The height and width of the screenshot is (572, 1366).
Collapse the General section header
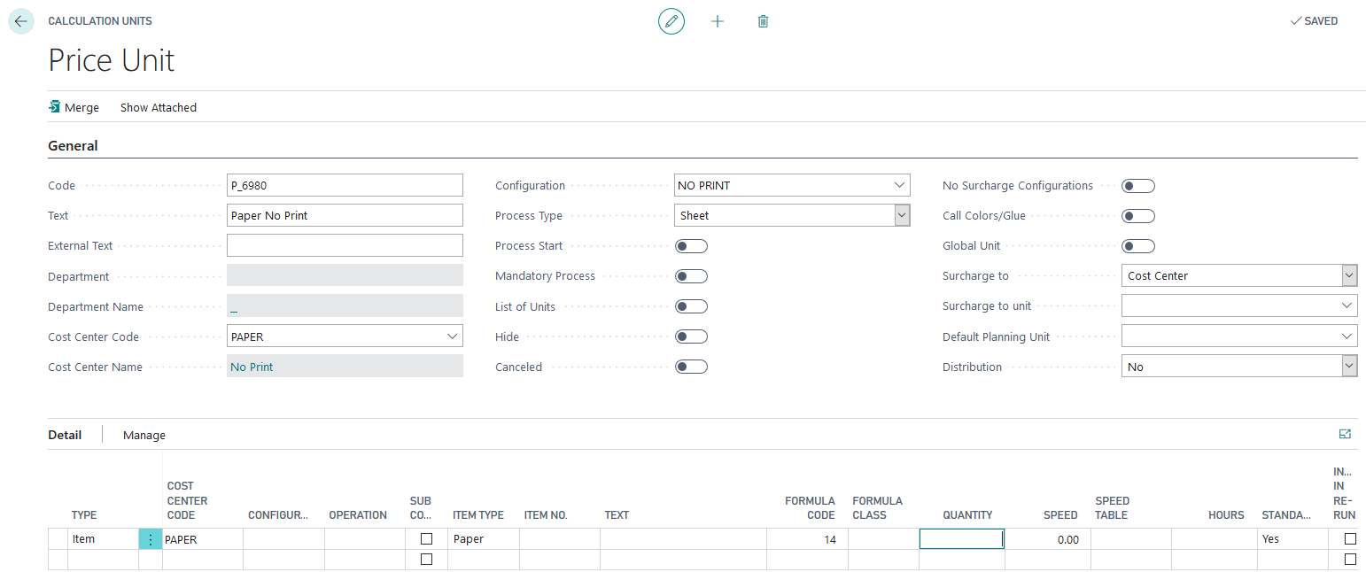coord(73,145)
